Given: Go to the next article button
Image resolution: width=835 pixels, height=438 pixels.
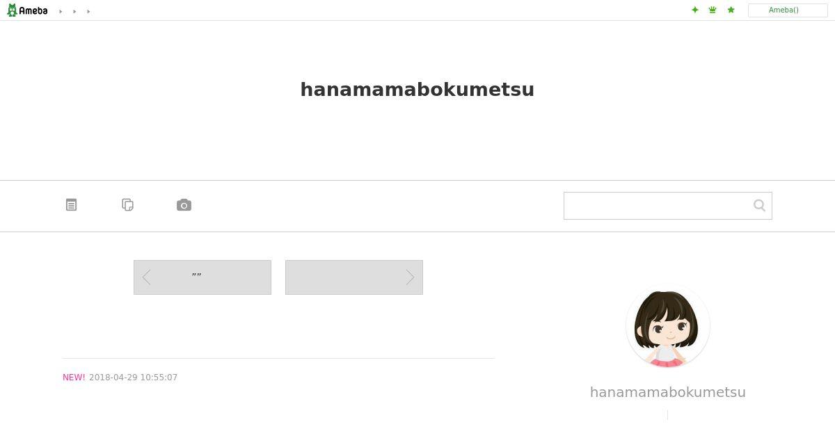Looking at the screenshot, I should (354, 277).
